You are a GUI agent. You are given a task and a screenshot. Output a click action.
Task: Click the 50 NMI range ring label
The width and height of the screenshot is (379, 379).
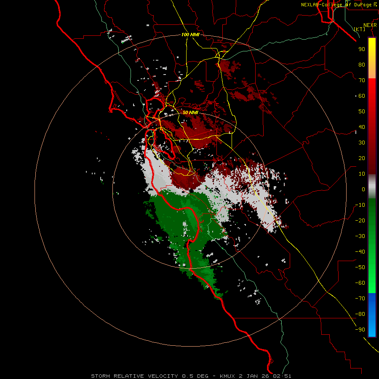(190, 112)
